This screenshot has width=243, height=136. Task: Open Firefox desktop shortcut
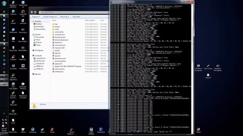click(x=198, y=130)
